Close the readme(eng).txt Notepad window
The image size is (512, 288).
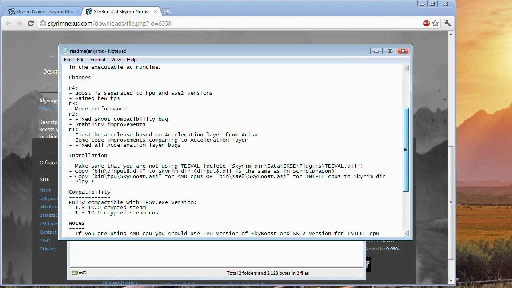[403, 51]
